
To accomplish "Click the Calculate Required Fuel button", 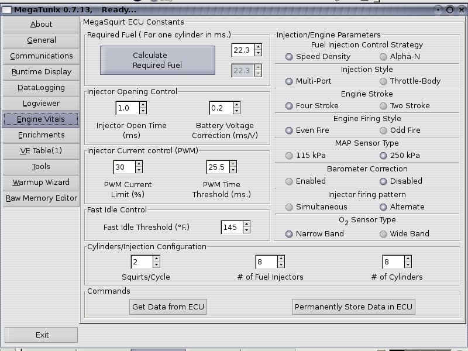I will pos(157,60).
